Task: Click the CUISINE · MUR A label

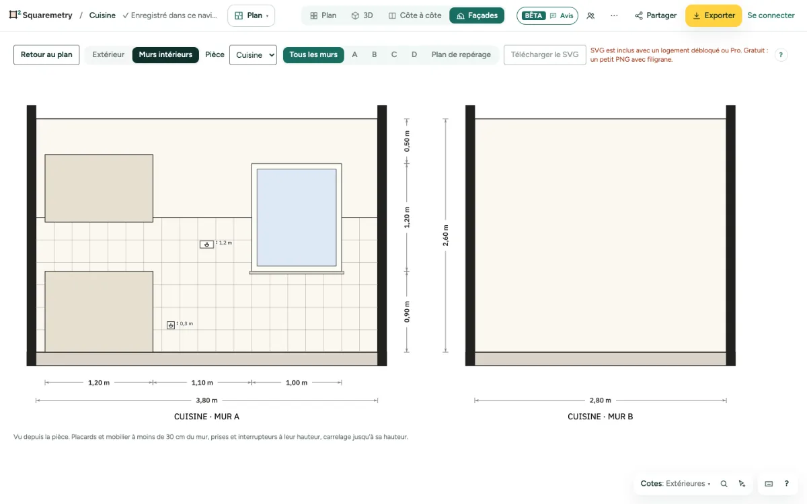Action: (x=206, y=417)
